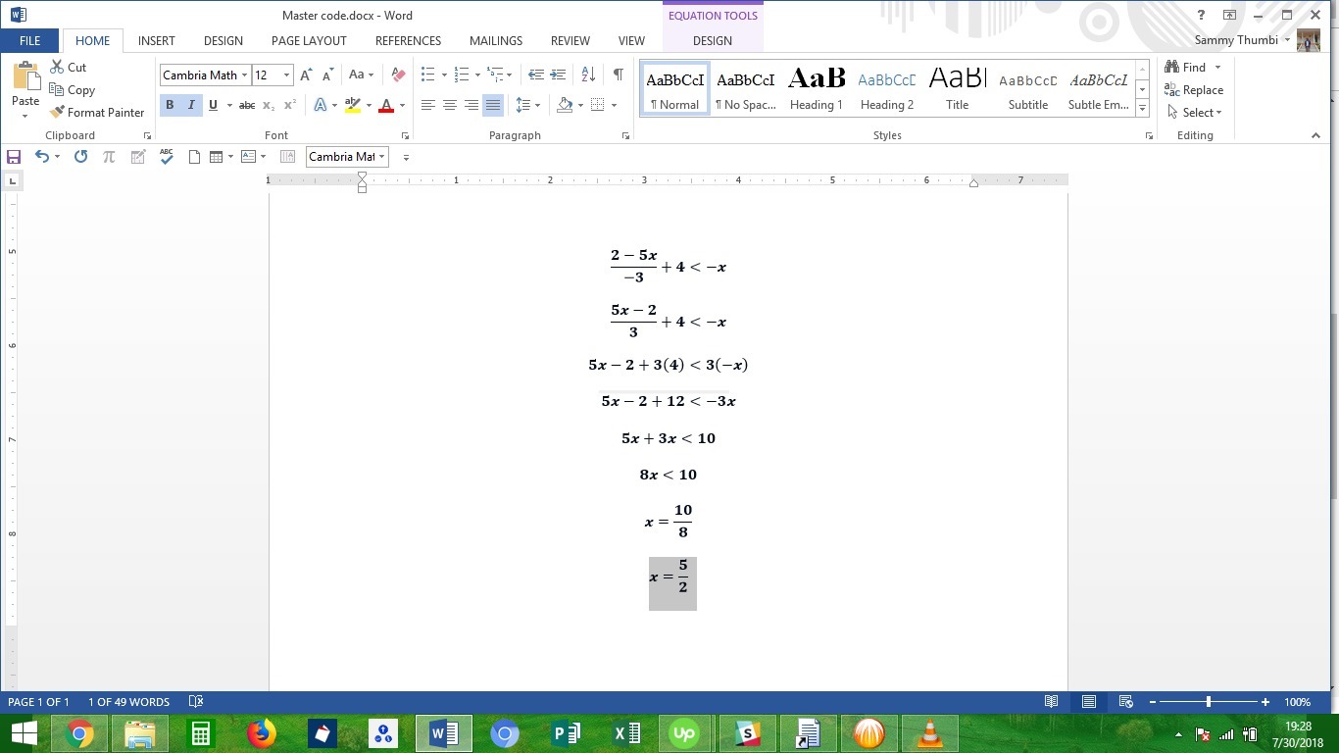Apply the Text Effects glowing A icon
This screenshot has height=753, width=1339.
coord(321,105)
